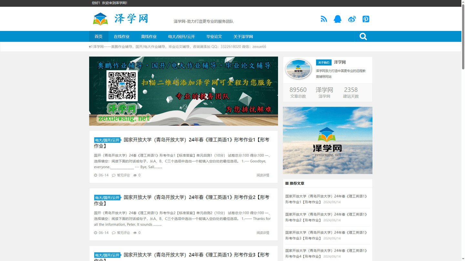Click the 推荐文章 widget heading
Image resolution: width=465 pixels, height=261 pixels.
pyautogui.click(x=297, y=183)
